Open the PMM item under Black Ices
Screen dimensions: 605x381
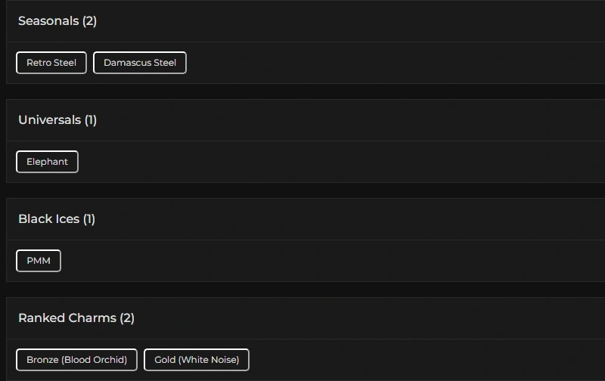point(39,261)
